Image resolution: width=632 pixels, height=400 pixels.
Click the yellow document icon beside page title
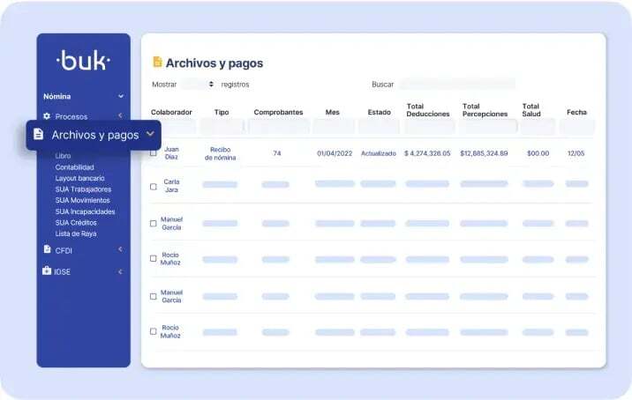click(x=157, y=63)
